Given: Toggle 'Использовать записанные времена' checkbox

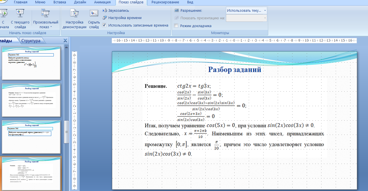Looking at the screenshot, I should click(x=104, y=25).
